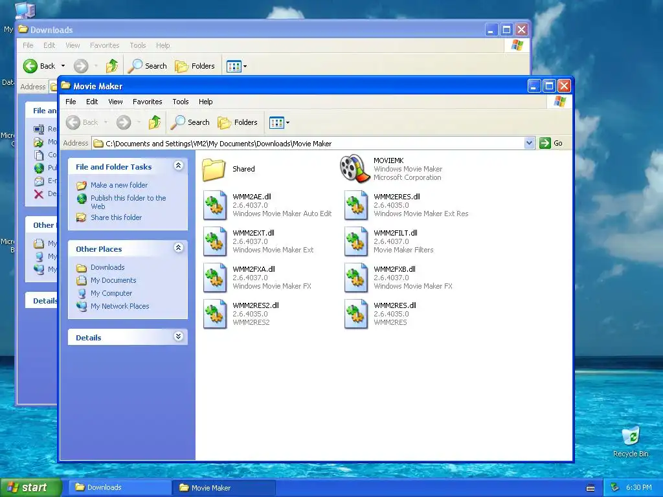This screenshot has width=663, height=497.
Task: Click Back button in Downloads window
Action: [x=39, y=66]
